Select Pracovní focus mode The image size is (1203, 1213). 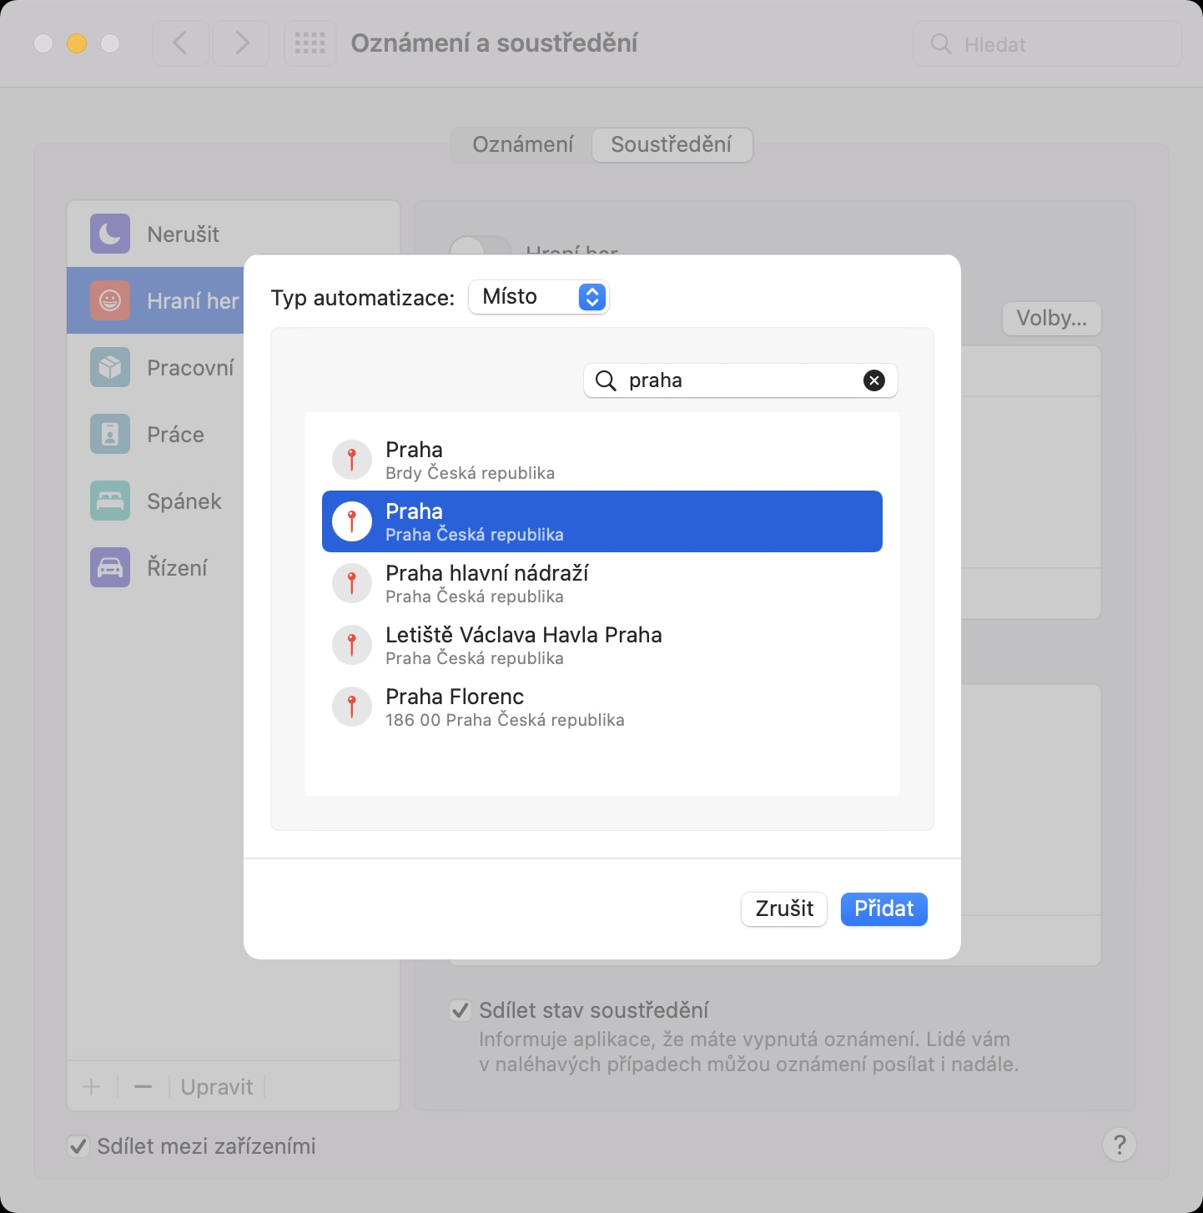[155, 367]
